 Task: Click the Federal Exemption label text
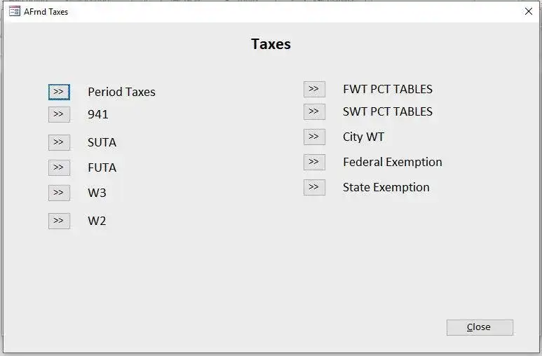[392, 162]
